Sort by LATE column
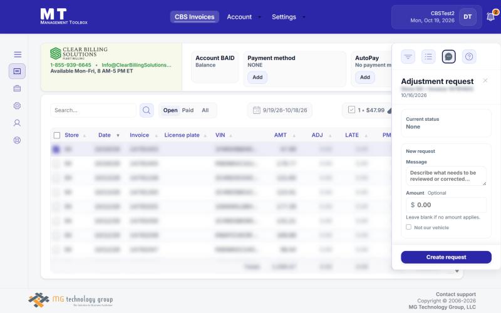Viewport: 501px width, 313px height. (x=356, y=135)
